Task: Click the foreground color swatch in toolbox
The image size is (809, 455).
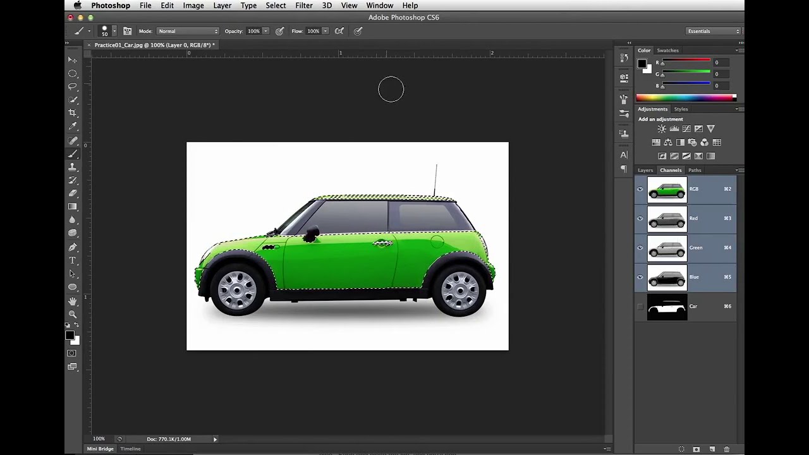Action: [70, 336]
